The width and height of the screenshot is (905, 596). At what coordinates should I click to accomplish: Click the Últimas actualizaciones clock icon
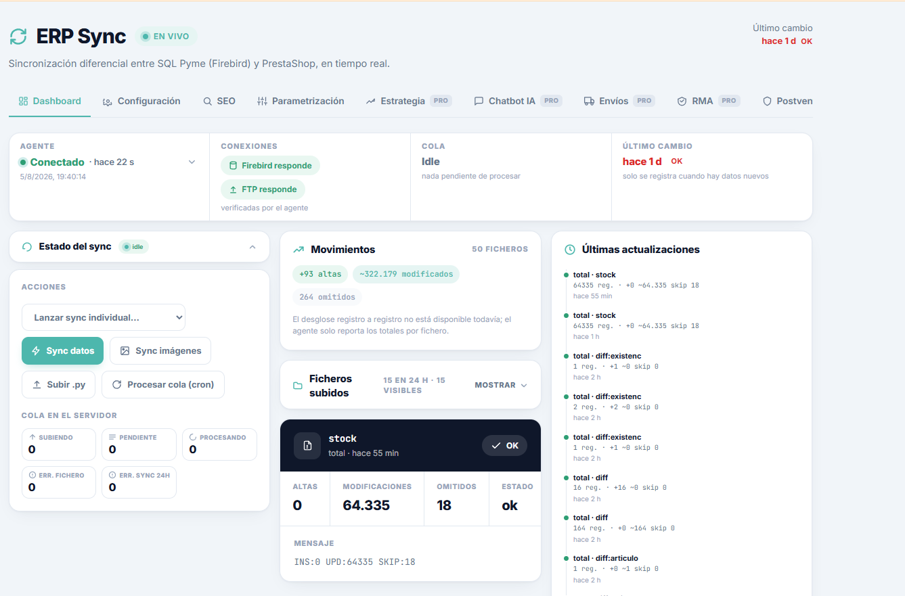pos(570,250)
